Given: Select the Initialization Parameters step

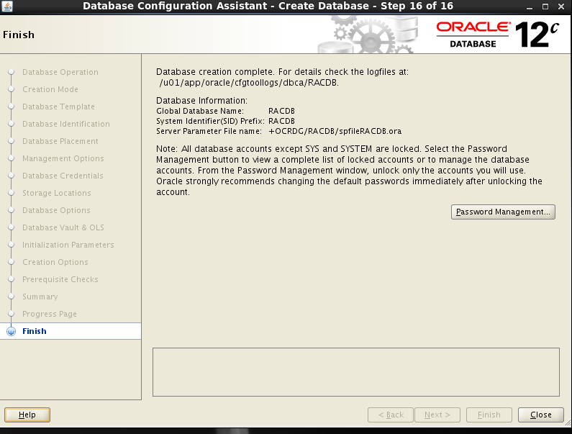Looking at the screenshot, I should (68, 245).
